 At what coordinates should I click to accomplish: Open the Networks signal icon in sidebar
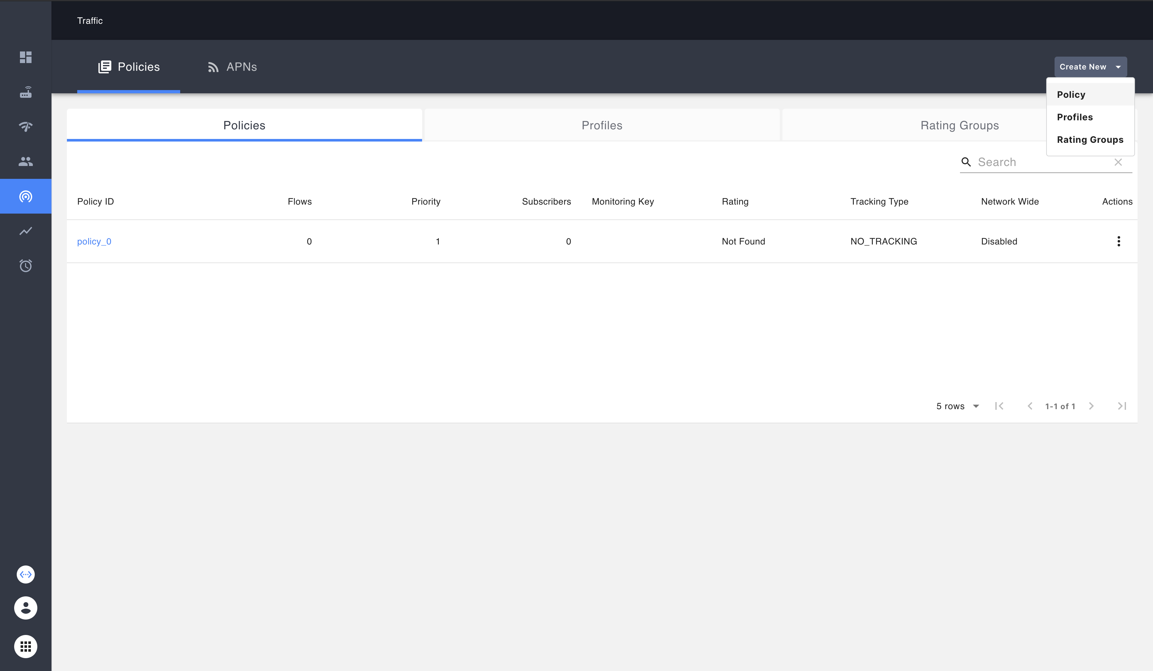click(x=26, y=127)
